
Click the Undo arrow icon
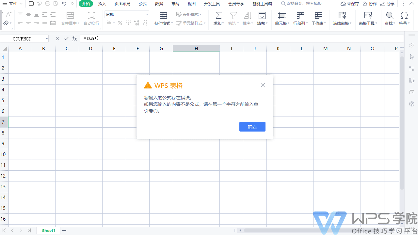(x=64, y=4)
